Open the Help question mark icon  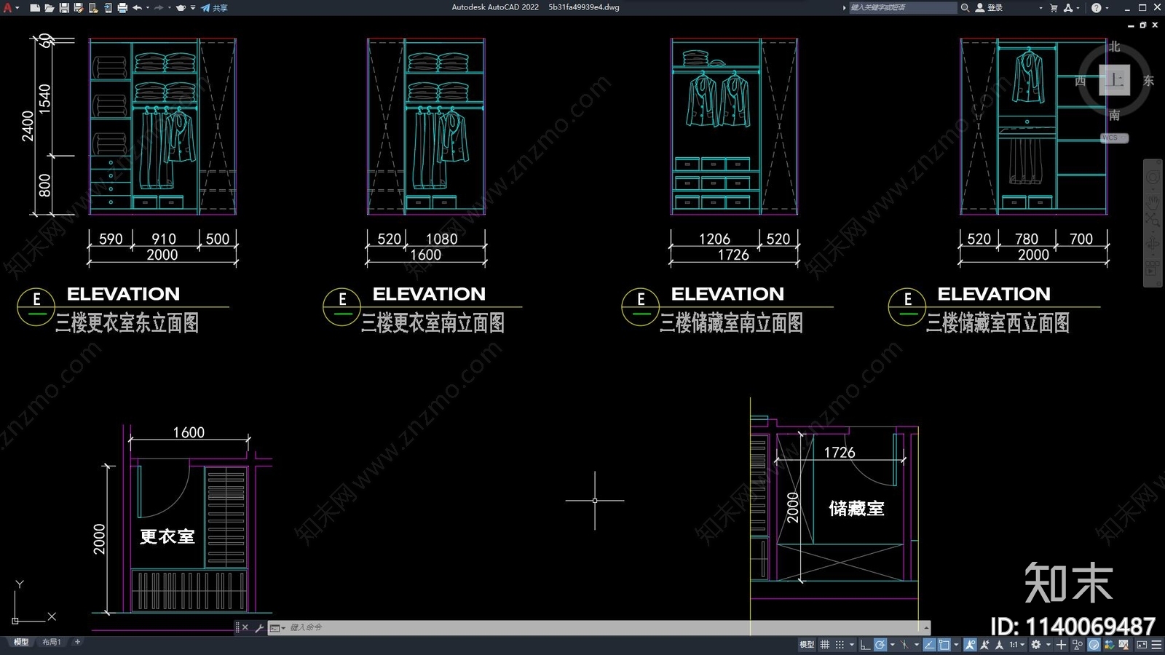(1096, 7)
